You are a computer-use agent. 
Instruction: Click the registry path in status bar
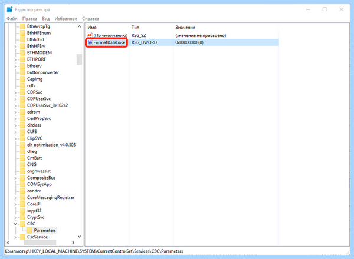coord(94,251)
